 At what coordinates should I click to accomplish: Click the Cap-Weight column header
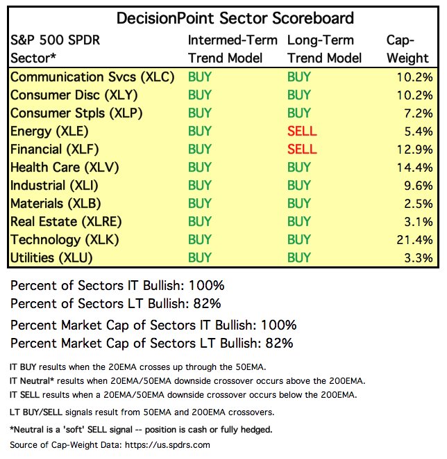point(407,49)
